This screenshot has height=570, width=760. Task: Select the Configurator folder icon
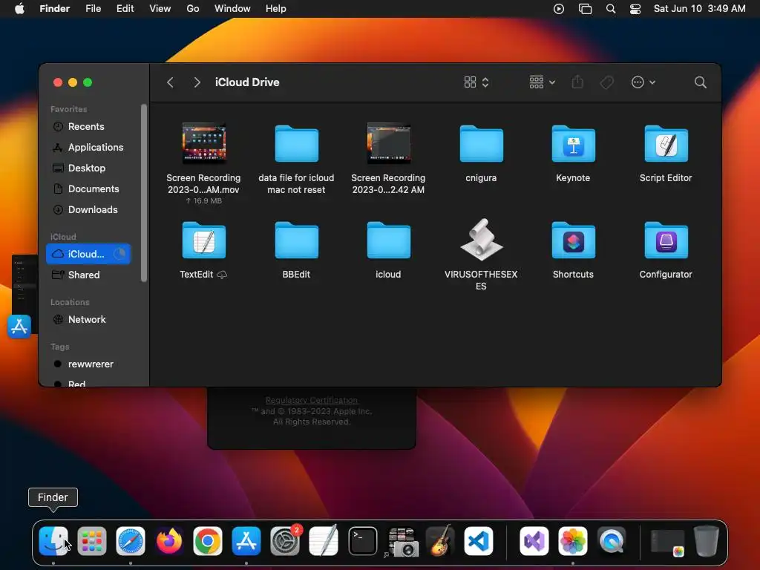pos(666,240)
